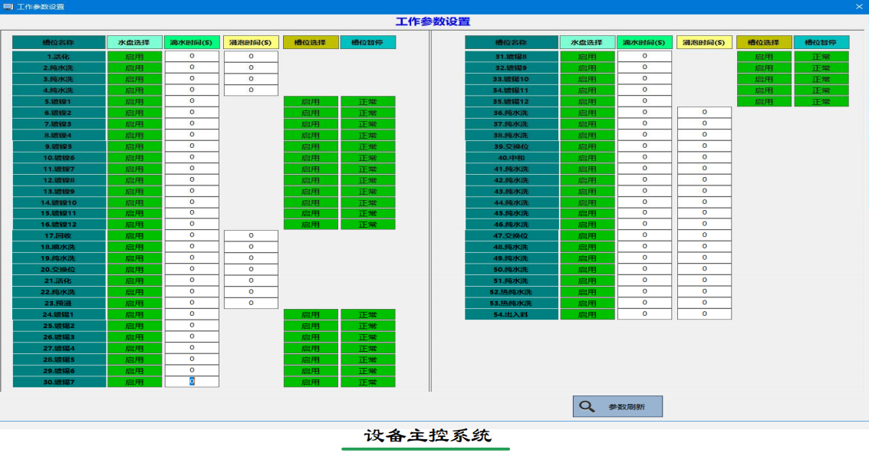Click 正常 slot pause status for 31.镀锡8

(x=821, y=56)
